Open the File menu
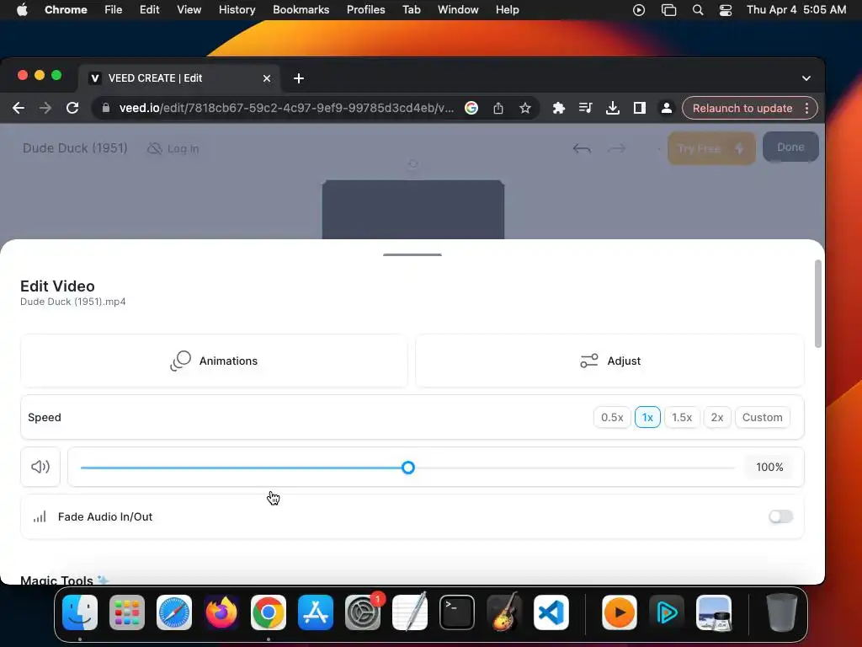This screenshot has width=862, height=647. pos(114,9)
